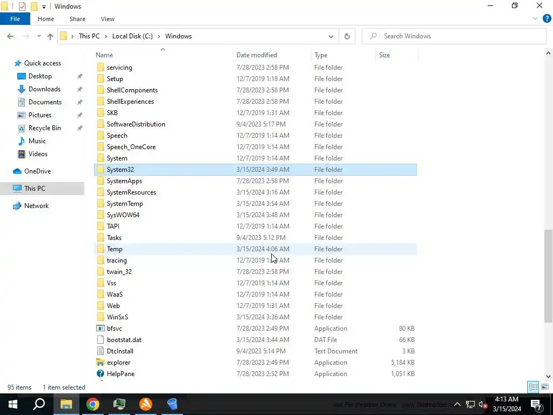Select the ShellExperiences folder name
Image resolution: width=553 pixels, height=415 pixels.
[131, 102]
